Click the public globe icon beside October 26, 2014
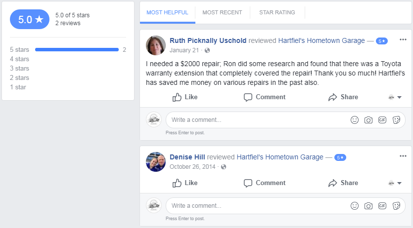The image size is (413, 228). (224, 167)
